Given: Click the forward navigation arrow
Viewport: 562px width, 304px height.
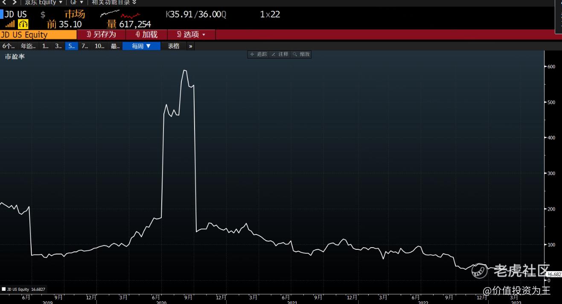Looking at the screenshot, I should coord(14,2).
